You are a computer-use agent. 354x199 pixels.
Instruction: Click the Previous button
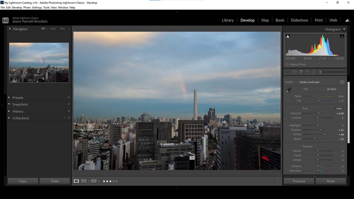click(299, 181)
